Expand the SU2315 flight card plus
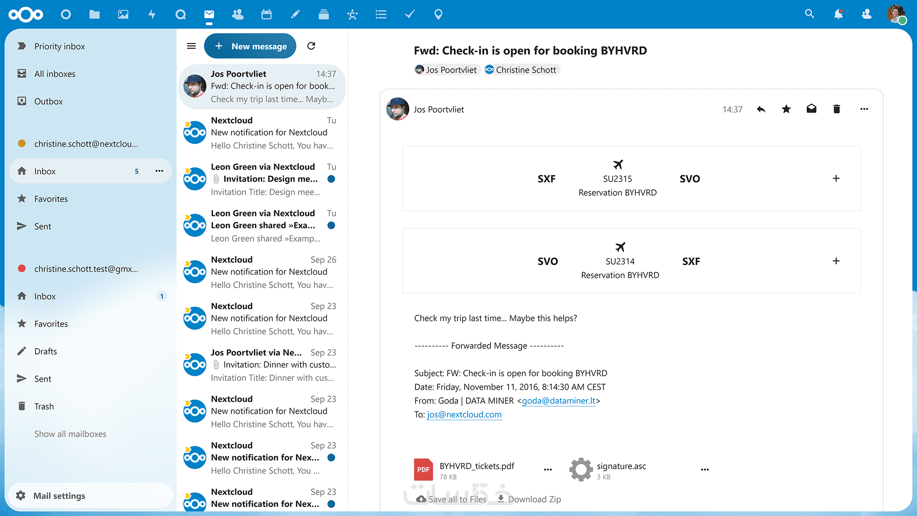Image resolution: width=917 pixels, height=516 pixels. tap(836, 179)
